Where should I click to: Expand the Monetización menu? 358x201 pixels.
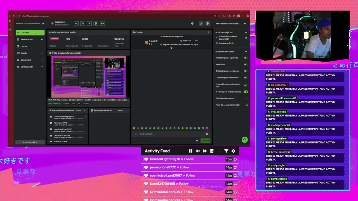[42, 39]
